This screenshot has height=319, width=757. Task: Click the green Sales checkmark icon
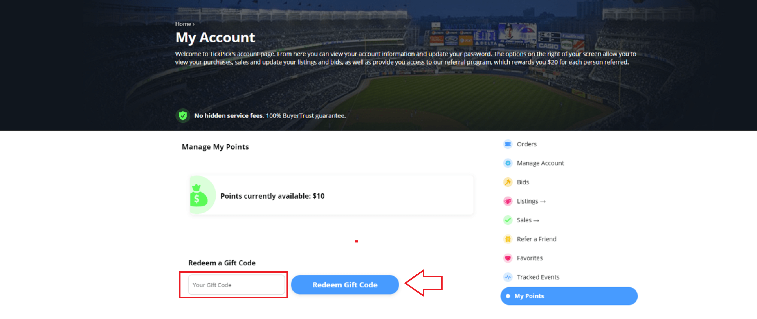tap(508, 220)
